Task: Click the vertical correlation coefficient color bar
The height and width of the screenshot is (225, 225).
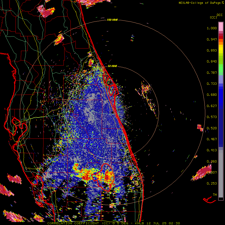Action: tap(221, 111)
